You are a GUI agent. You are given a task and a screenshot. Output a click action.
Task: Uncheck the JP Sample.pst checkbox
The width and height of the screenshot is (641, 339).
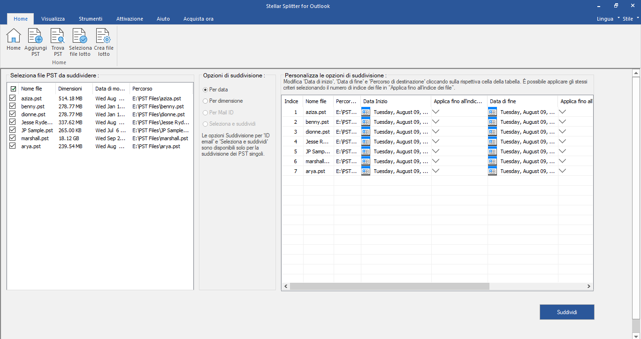point(13,130)
